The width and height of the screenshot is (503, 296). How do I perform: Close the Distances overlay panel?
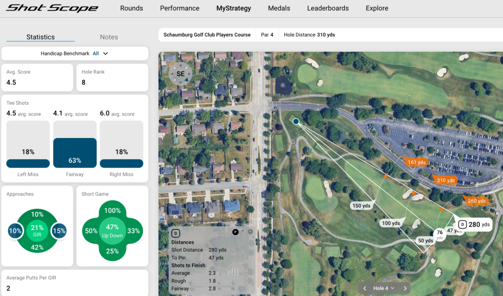[x=250, y=232]
